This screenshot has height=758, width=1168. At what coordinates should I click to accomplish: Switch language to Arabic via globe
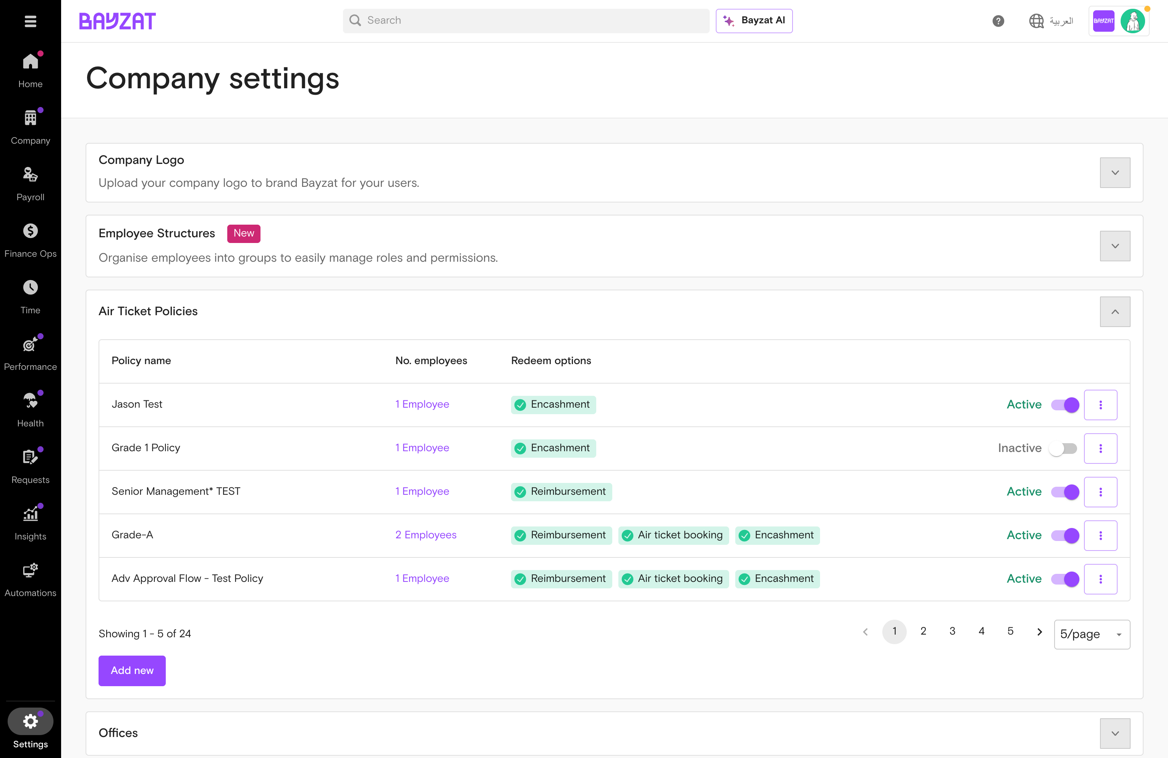(x=1051, y=21)
